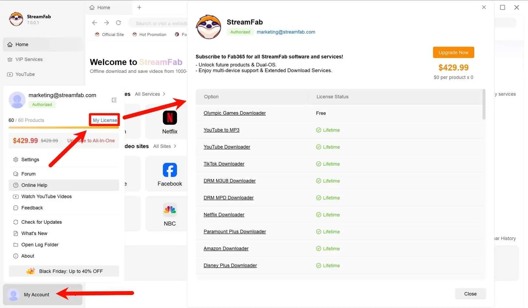The image size is (528, 308).
Task: Select Check for Updates menu entry
Action: (41, 222)
